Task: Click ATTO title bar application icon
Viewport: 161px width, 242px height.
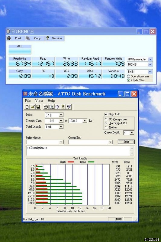Action: [x=25, y=93]
